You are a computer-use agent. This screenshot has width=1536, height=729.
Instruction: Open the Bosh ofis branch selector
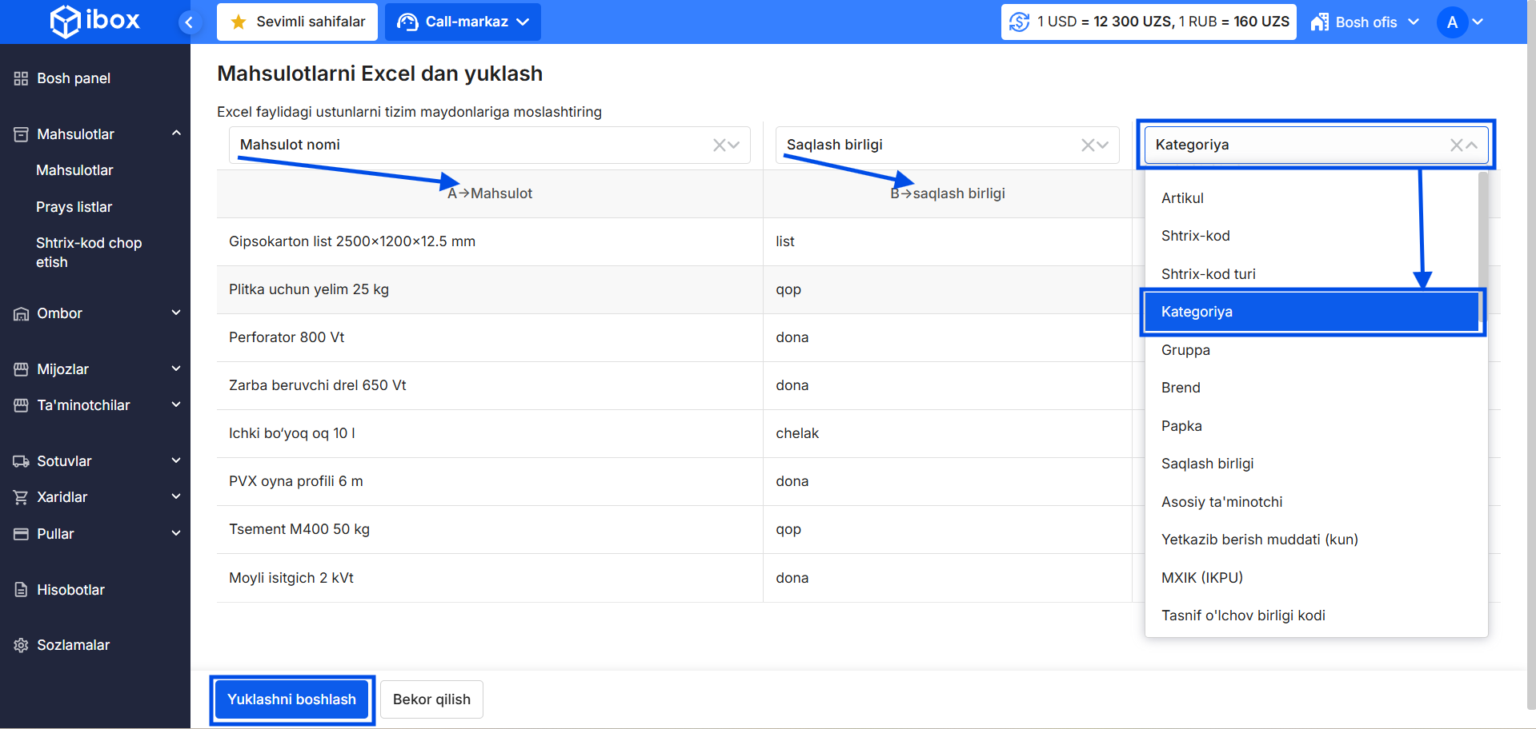tap(1365, 22)
